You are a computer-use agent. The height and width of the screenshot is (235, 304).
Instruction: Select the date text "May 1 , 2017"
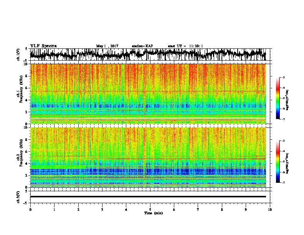(x=107, y=46)
